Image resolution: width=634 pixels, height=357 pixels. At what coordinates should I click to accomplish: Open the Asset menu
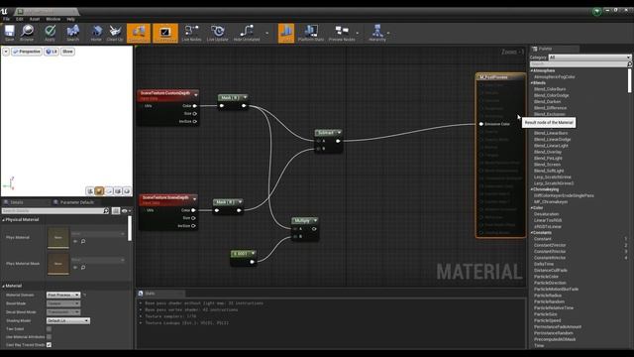click(x=35, y=19)
